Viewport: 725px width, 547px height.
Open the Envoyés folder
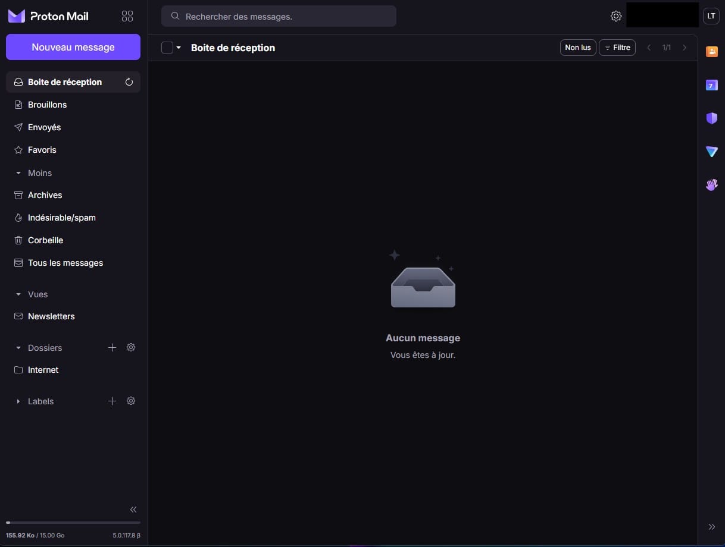tap(73, 127)
